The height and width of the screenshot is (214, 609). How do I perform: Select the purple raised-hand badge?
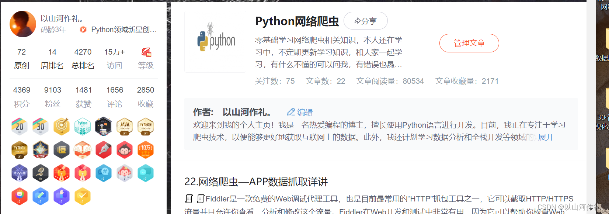click(62, 196)
